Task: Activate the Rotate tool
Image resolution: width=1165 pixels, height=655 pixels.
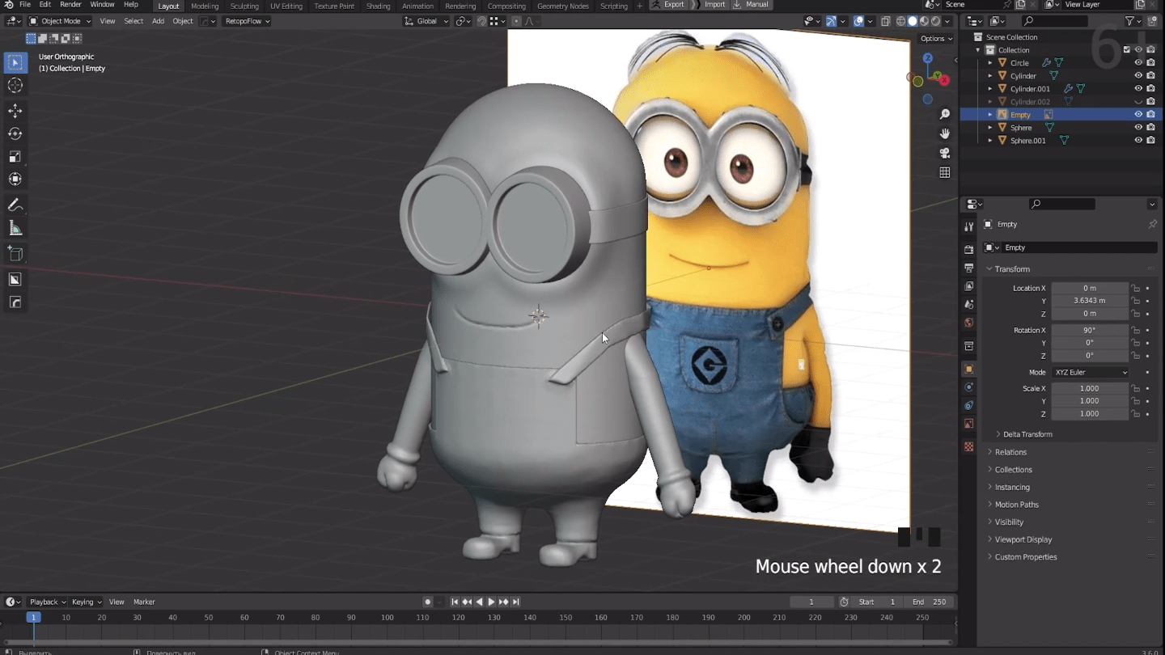Action: point(15,133)
